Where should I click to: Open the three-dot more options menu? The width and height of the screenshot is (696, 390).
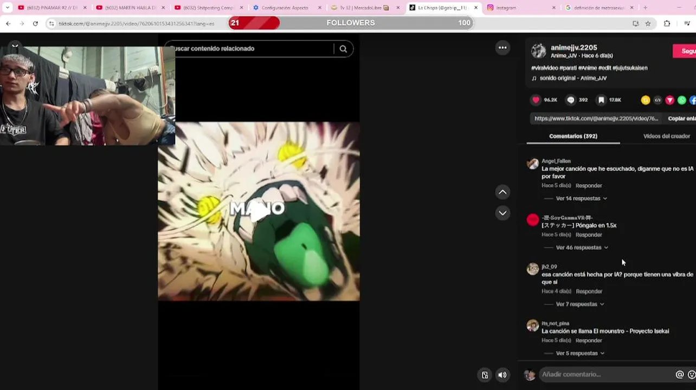(x=502, y=48)
